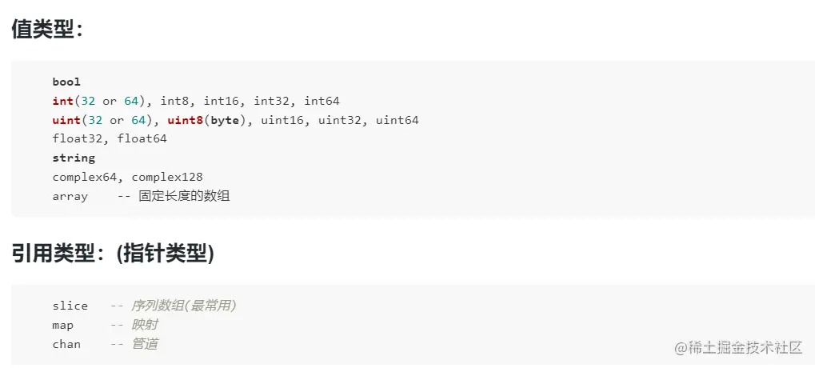Click int8 in the code block

coord(174,101)
